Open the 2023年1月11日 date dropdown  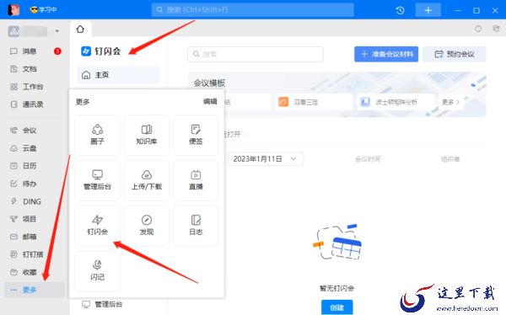pyautogui.click(x=266, y=159)
